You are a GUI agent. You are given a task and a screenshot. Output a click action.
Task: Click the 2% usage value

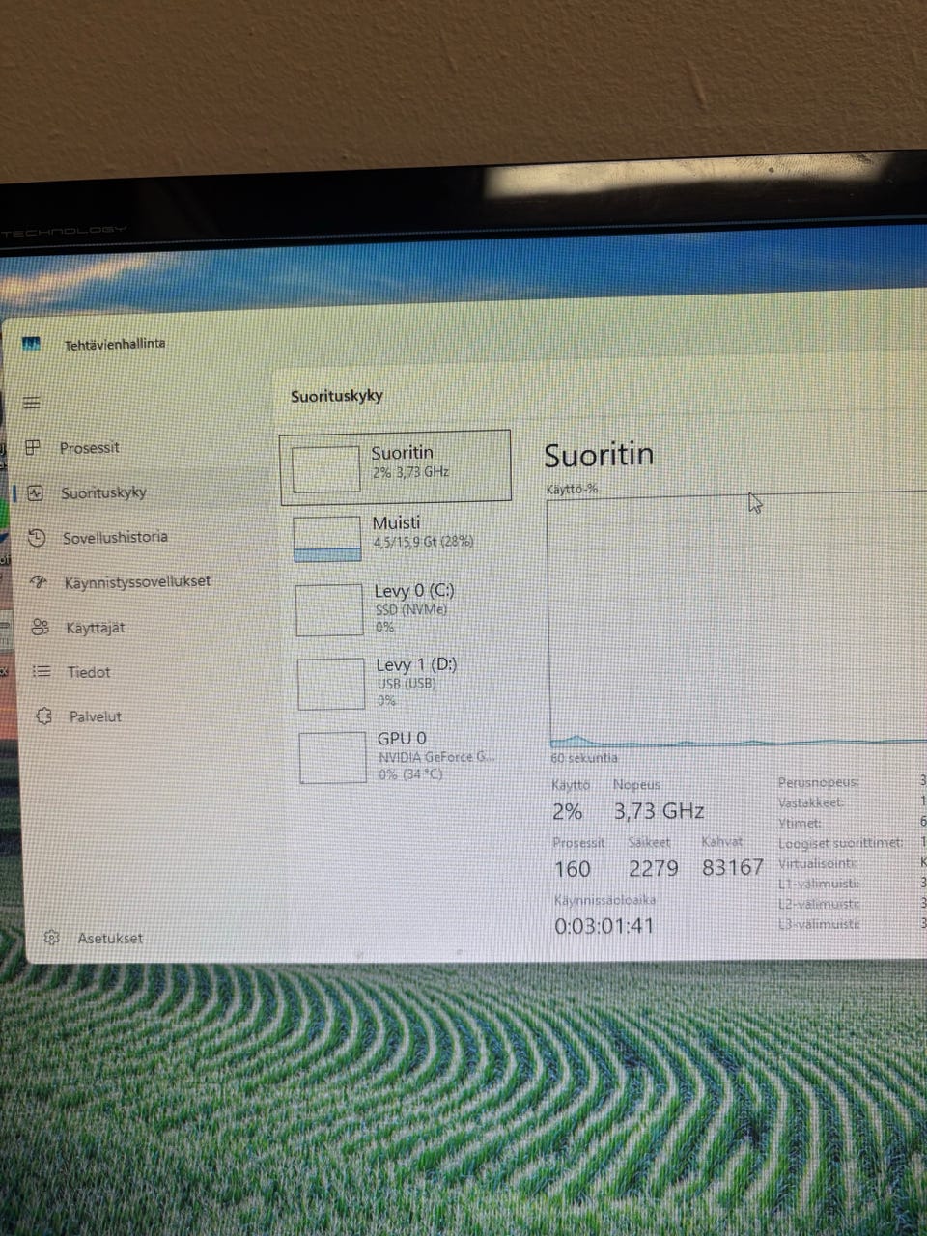point(567,812)
